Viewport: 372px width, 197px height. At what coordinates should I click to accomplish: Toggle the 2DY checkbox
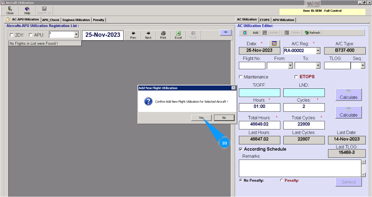pos(11,35)
